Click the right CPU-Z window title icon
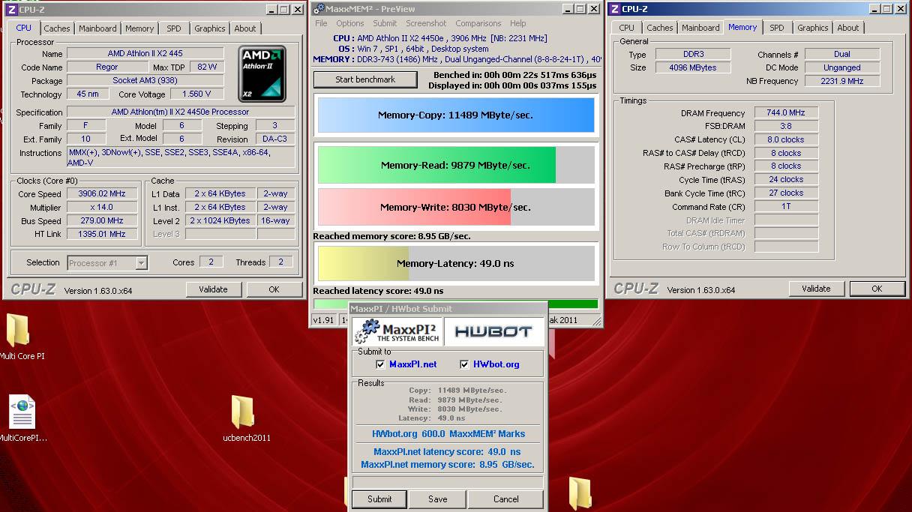912x512 pixels. point(615,9)
